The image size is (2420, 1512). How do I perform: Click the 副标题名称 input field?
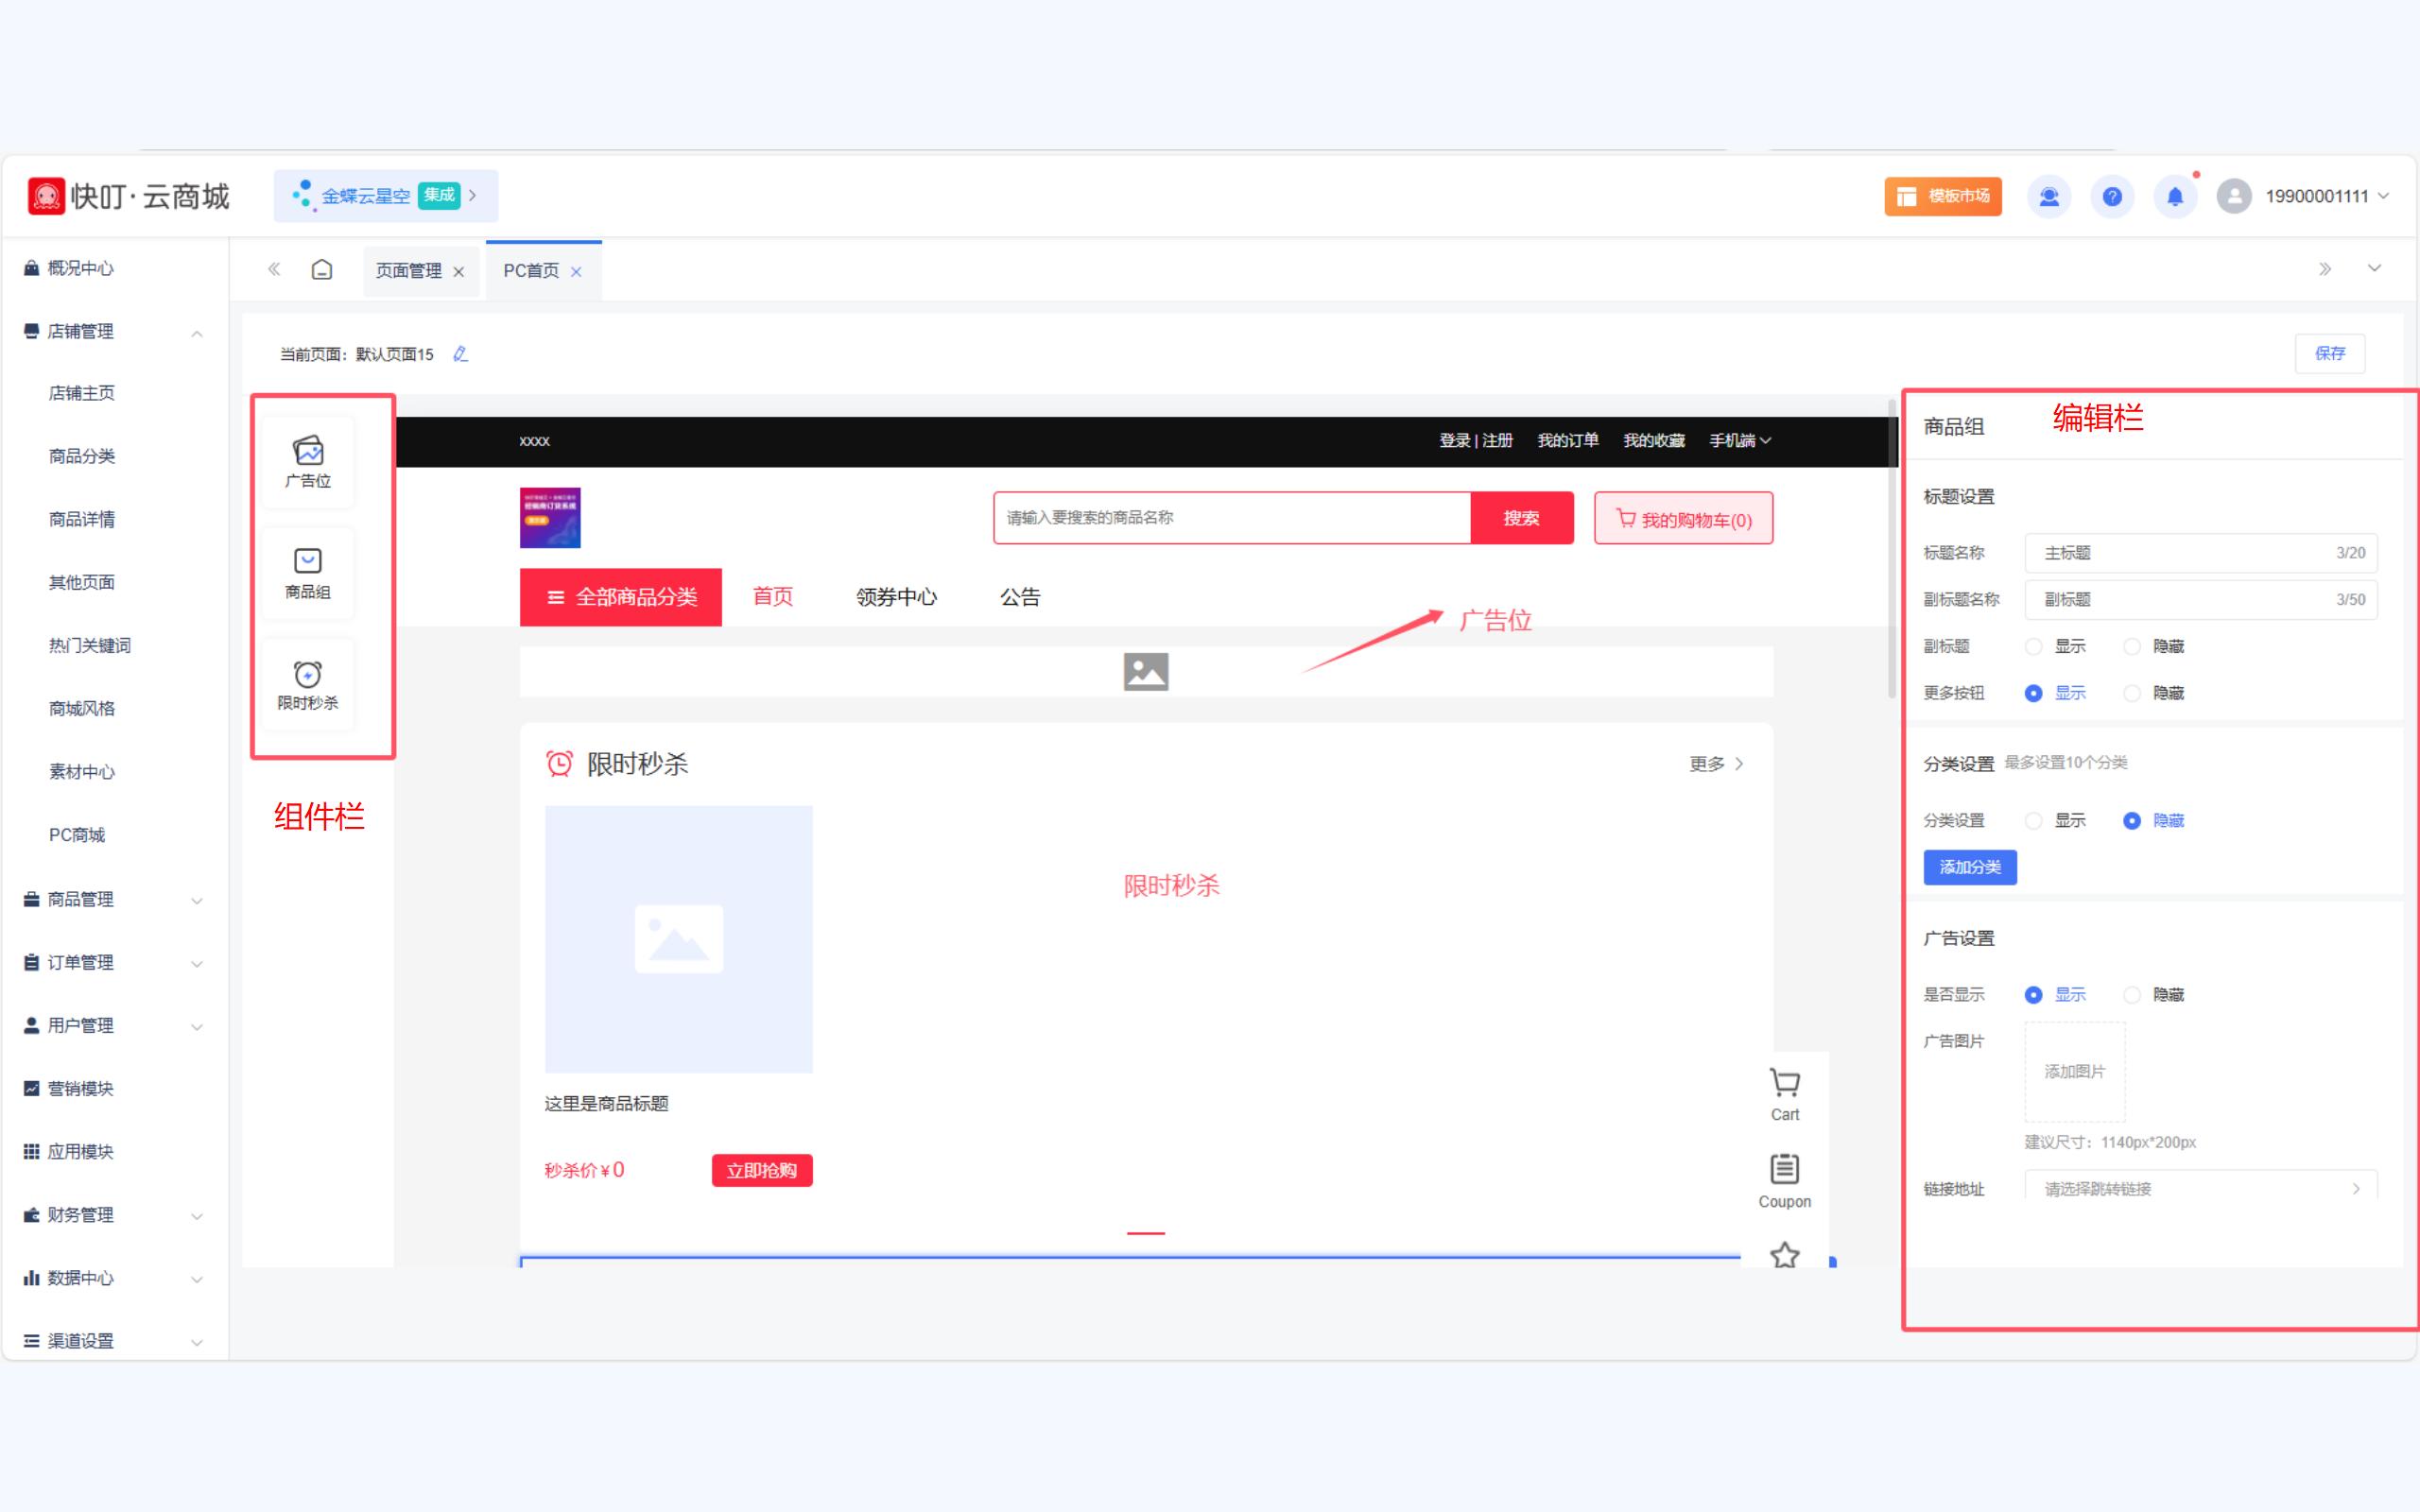point(2201,599)
